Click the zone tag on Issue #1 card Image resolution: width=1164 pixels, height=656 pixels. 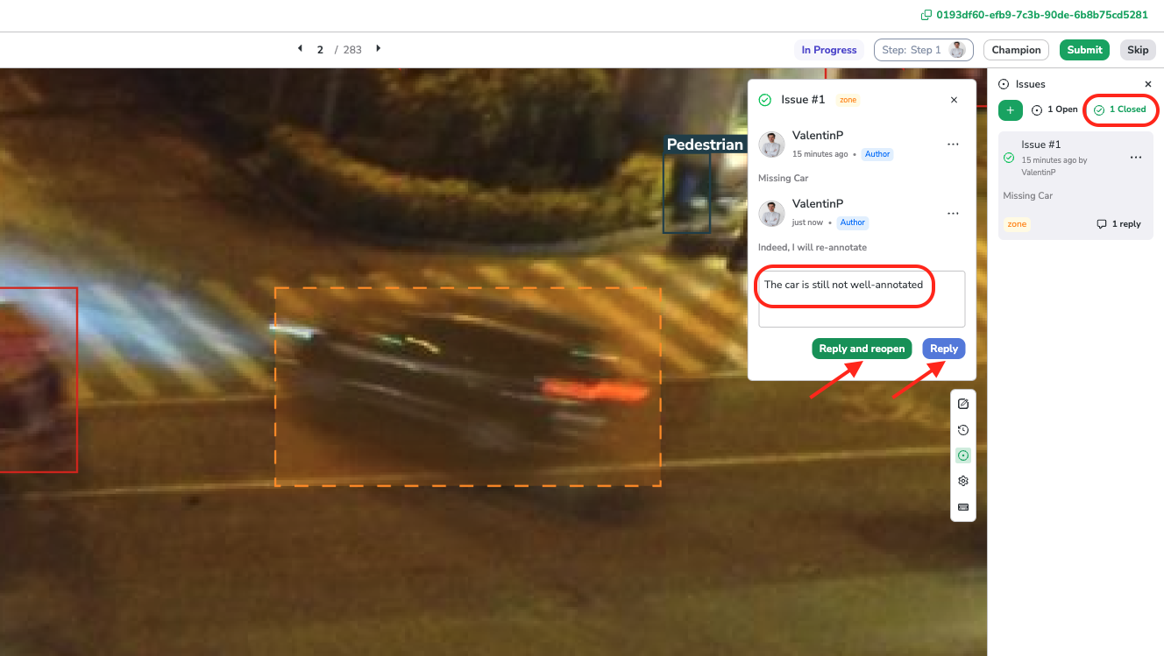point(1017,224)
